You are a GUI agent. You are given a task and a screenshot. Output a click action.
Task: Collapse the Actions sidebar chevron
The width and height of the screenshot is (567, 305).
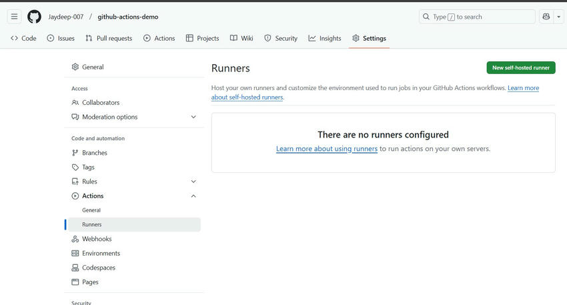(193, 196)
